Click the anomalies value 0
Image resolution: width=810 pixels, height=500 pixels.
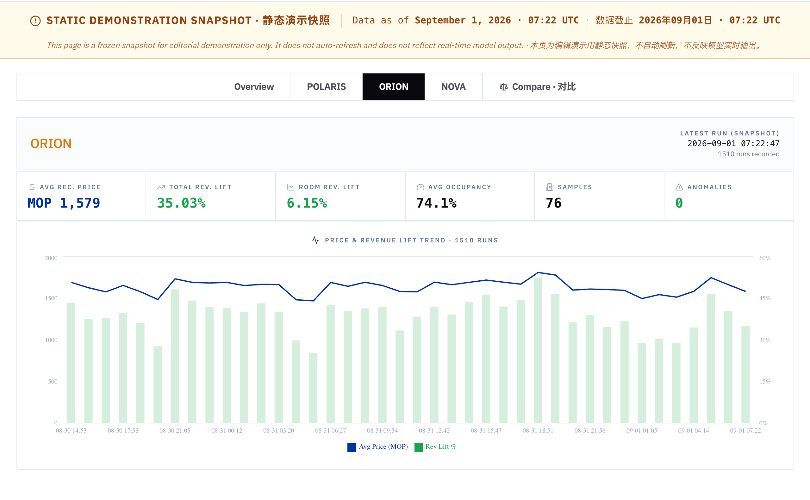679,203
